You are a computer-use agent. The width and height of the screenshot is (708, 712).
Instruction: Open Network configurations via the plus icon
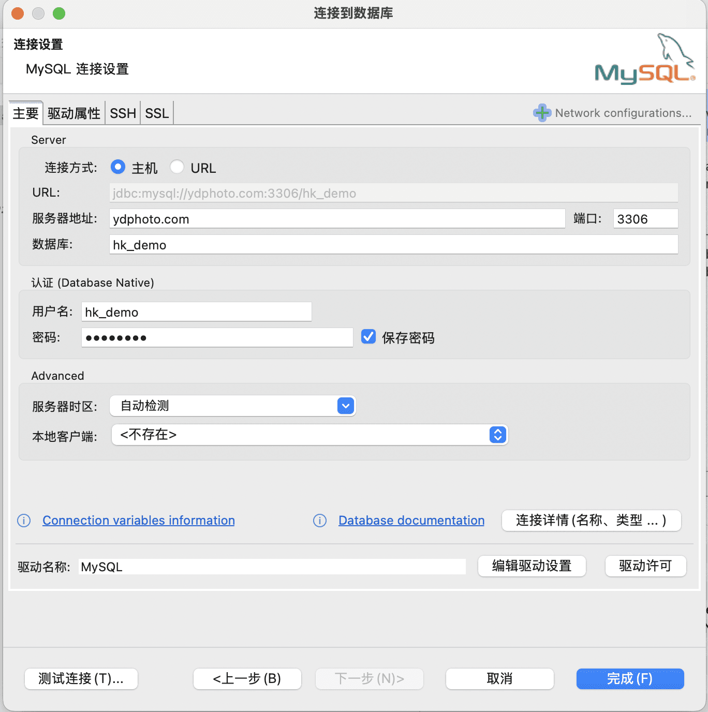pyautogui.click(x=541, y=113)
